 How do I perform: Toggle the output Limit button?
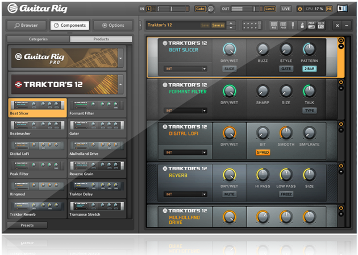[x=270, y=9]
